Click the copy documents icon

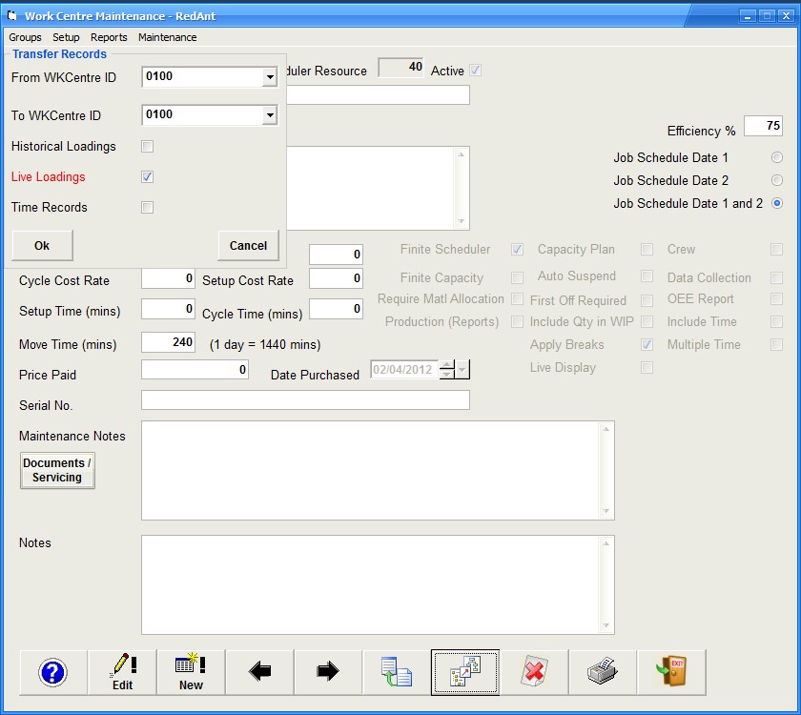tap(397, 672)
